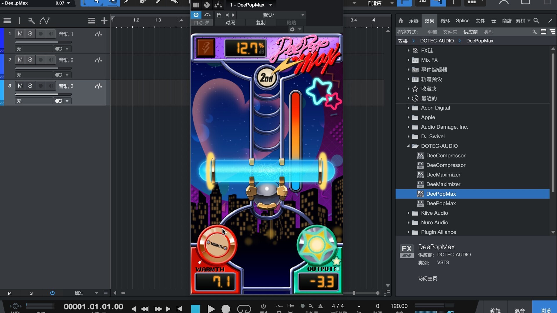557x313 pixels.
Task: Toggle the DeePopMax plugin power bypass
Action: (196, 15)
